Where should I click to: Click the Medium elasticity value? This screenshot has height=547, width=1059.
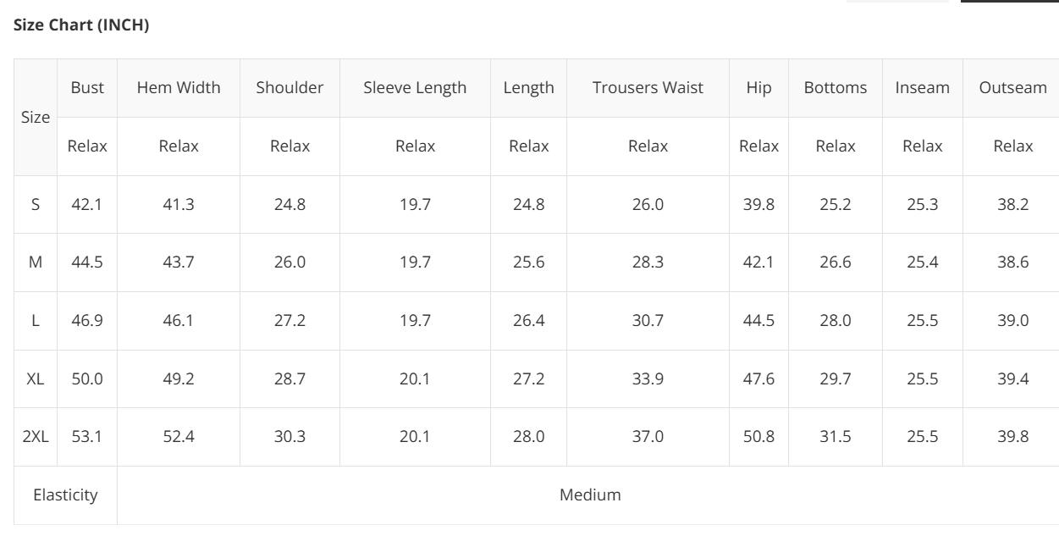[x=590, y=495]
